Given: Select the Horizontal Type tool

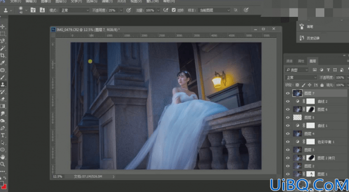Looking at the screenshot, I should coord(2,135).
